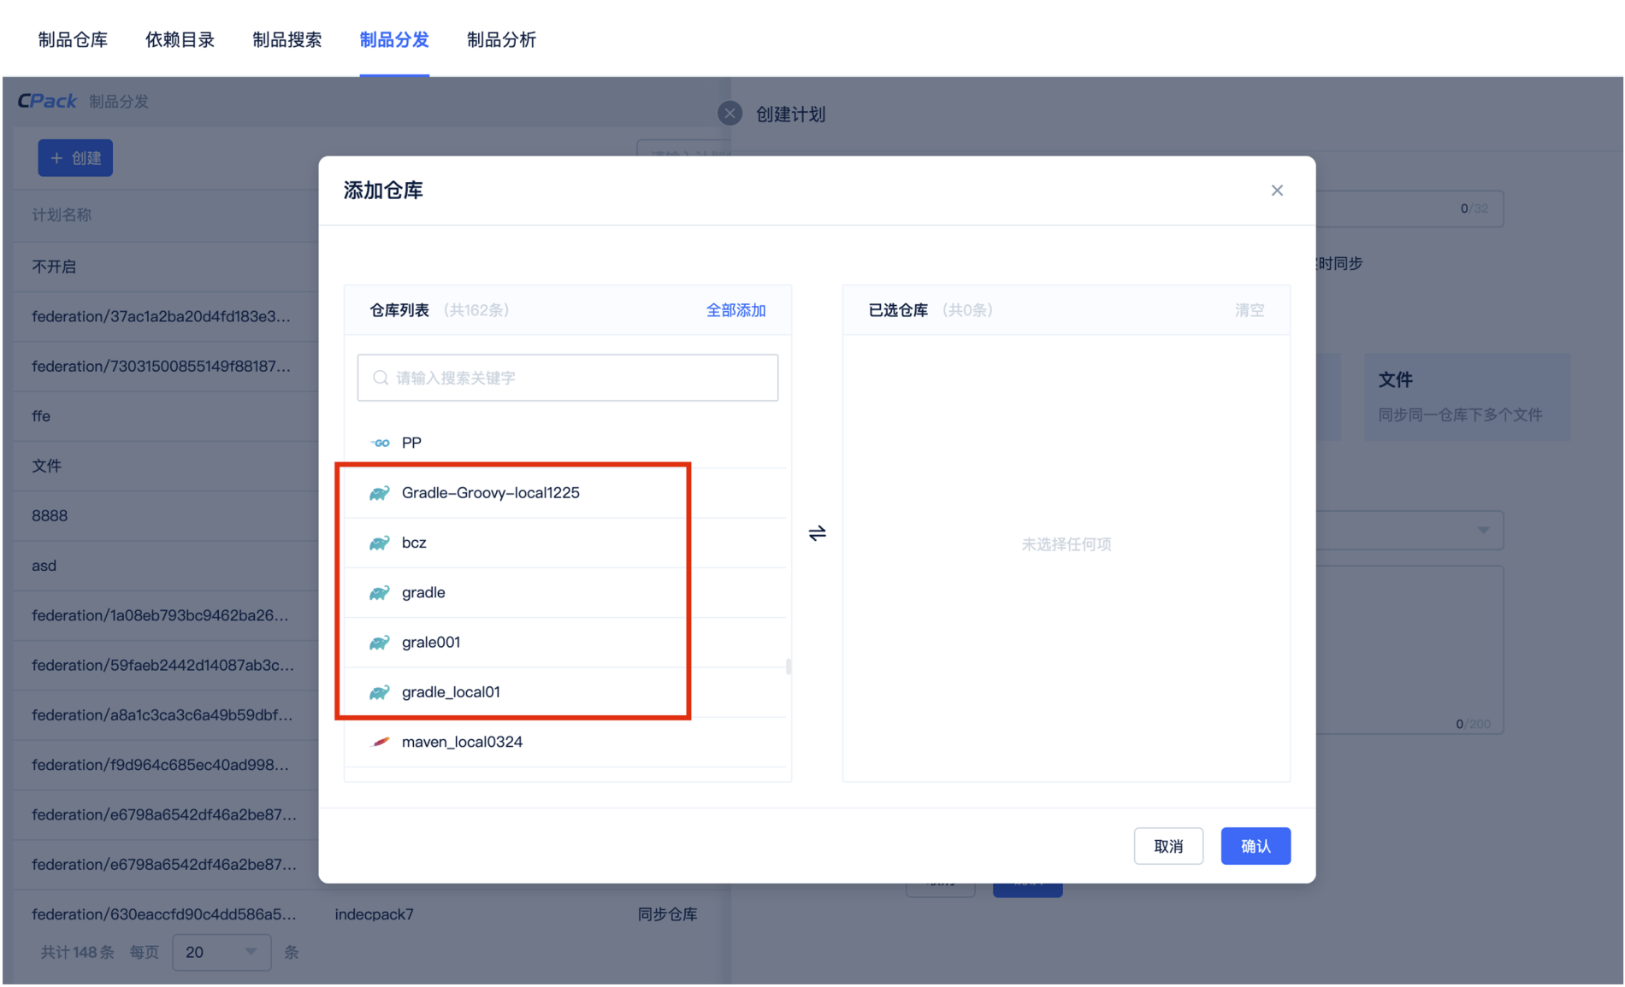The width and height of the screenshot is (1625, 987).
Task: Click the asd plan row
Action: click(44, 566)
